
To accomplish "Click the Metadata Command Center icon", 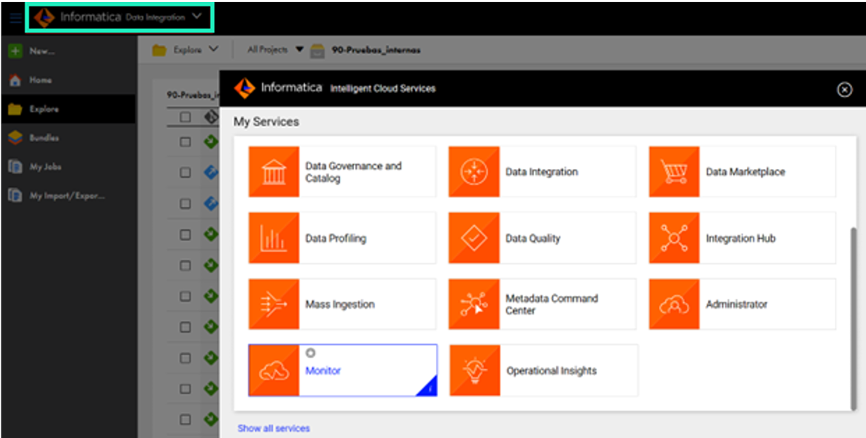I will (x=473, y=305).
